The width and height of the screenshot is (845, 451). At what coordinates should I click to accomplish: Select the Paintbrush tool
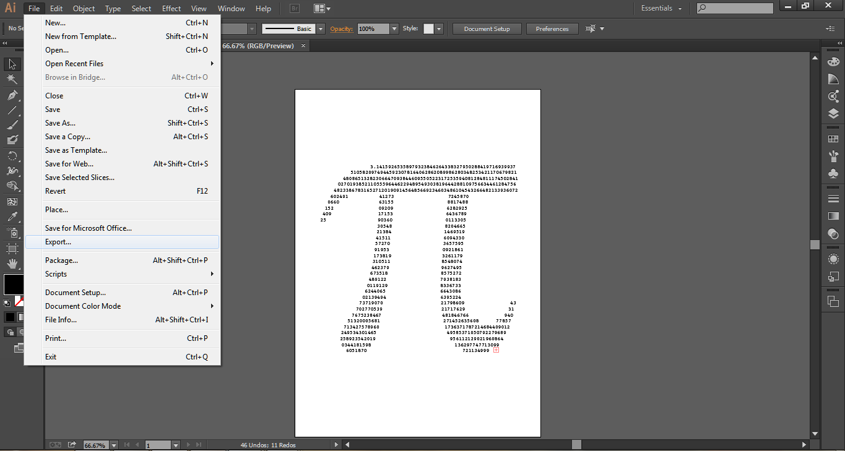coord(12,125)
